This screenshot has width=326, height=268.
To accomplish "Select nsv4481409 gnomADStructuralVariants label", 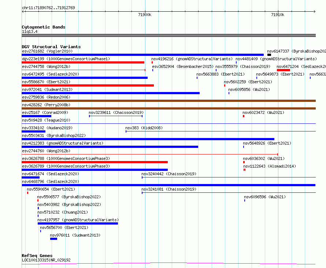I will 276,59.
